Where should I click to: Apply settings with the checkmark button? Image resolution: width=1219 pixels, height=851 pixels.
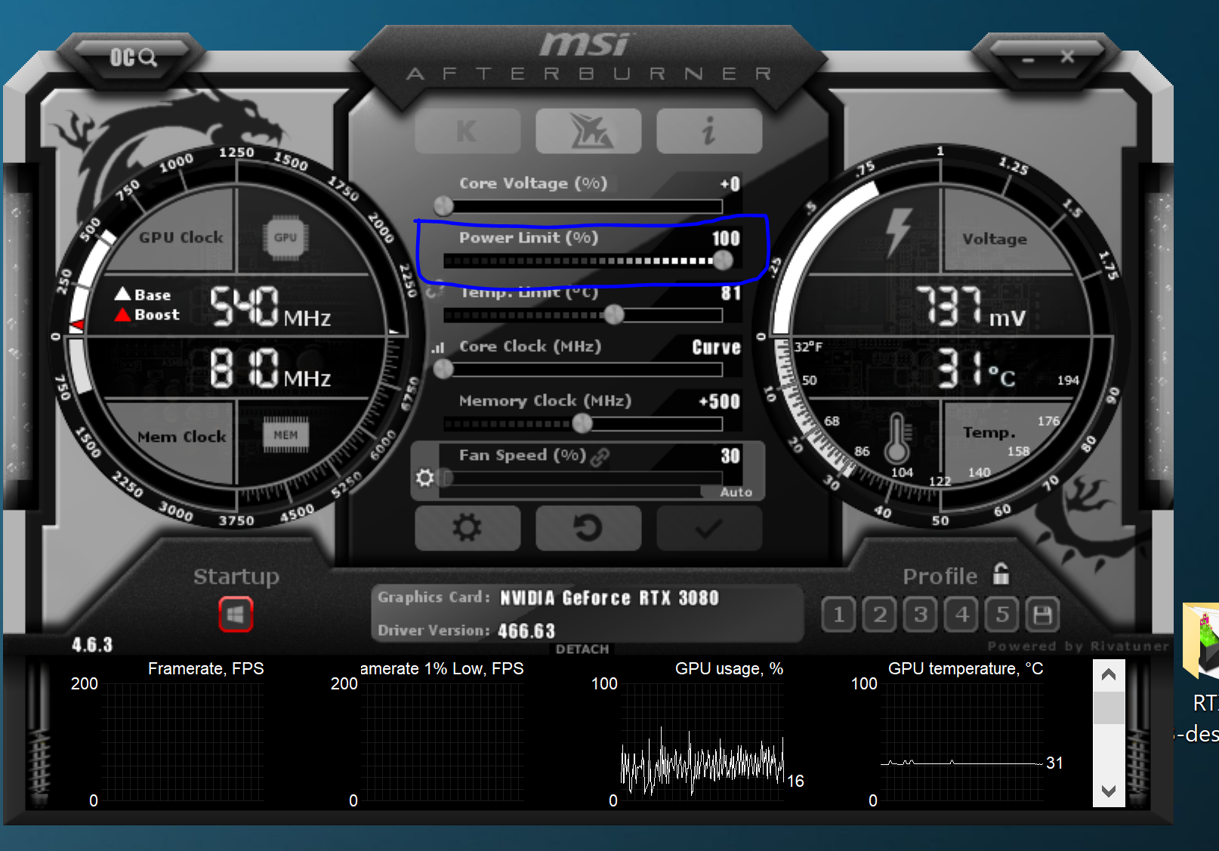click(709, 528)
